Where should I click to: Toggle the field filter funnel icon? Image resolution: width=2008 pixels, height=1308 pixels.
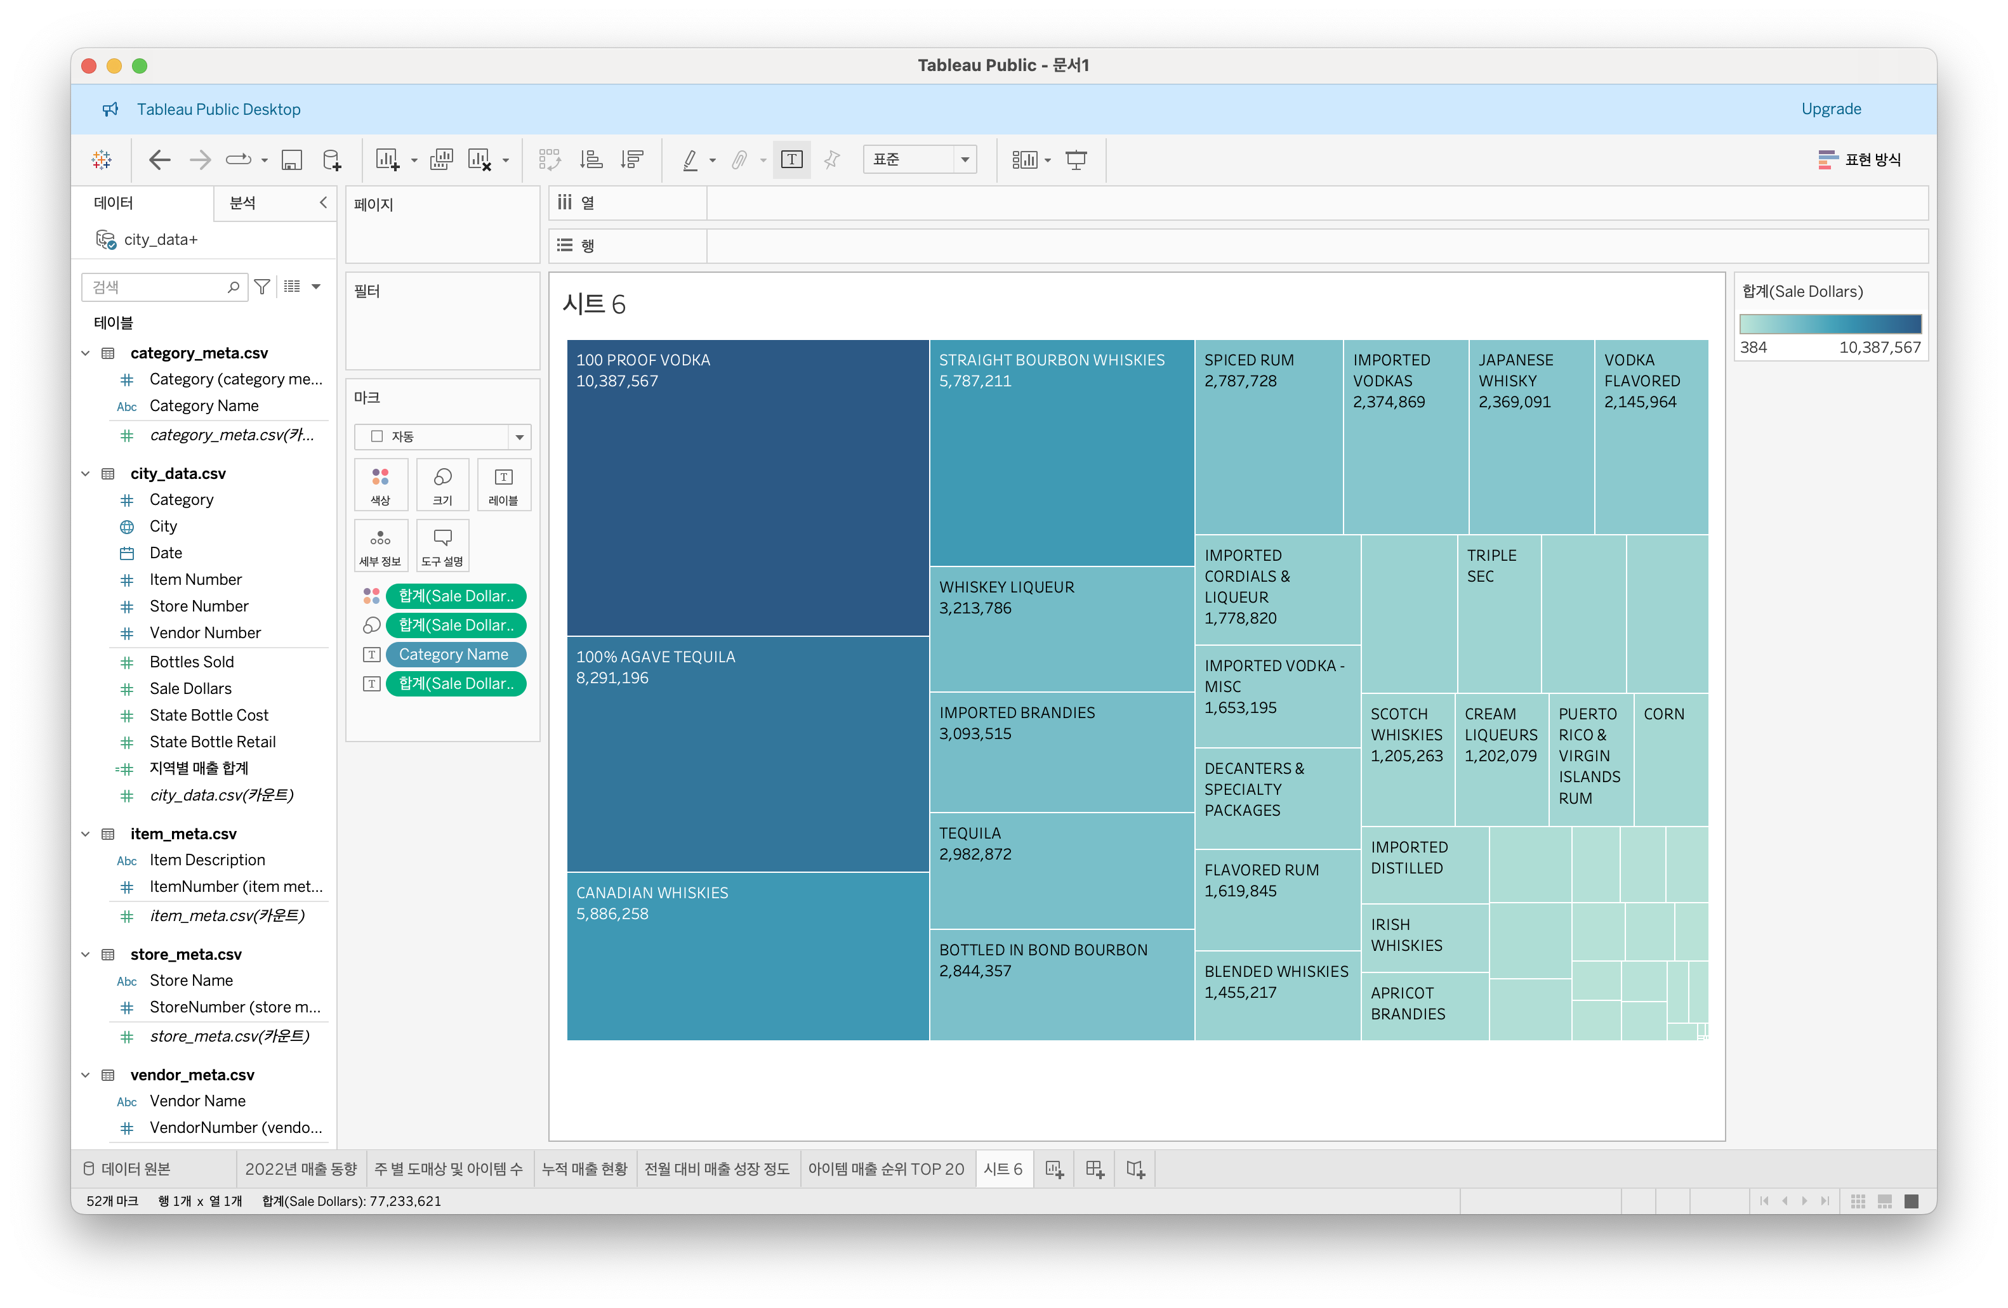262,287
